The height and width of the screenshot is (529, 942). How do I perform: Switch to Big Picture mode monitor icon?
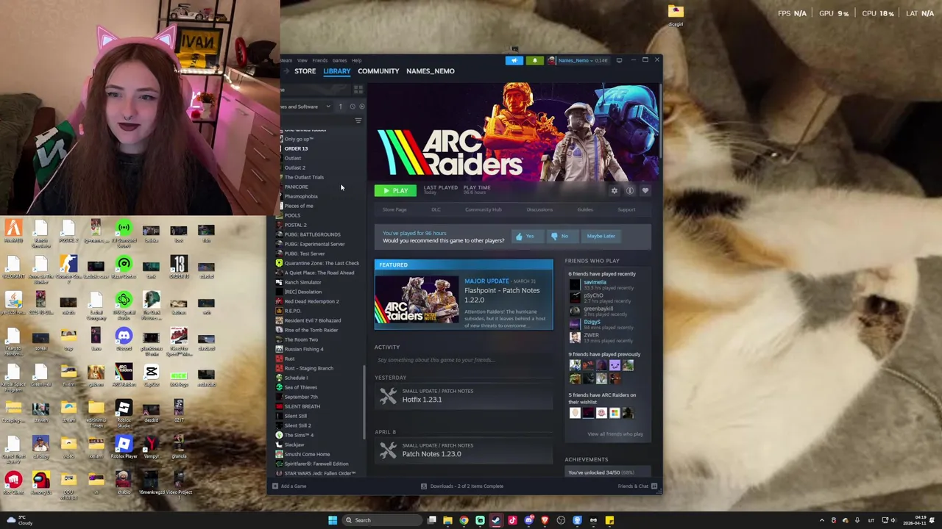tap(619, 60)
